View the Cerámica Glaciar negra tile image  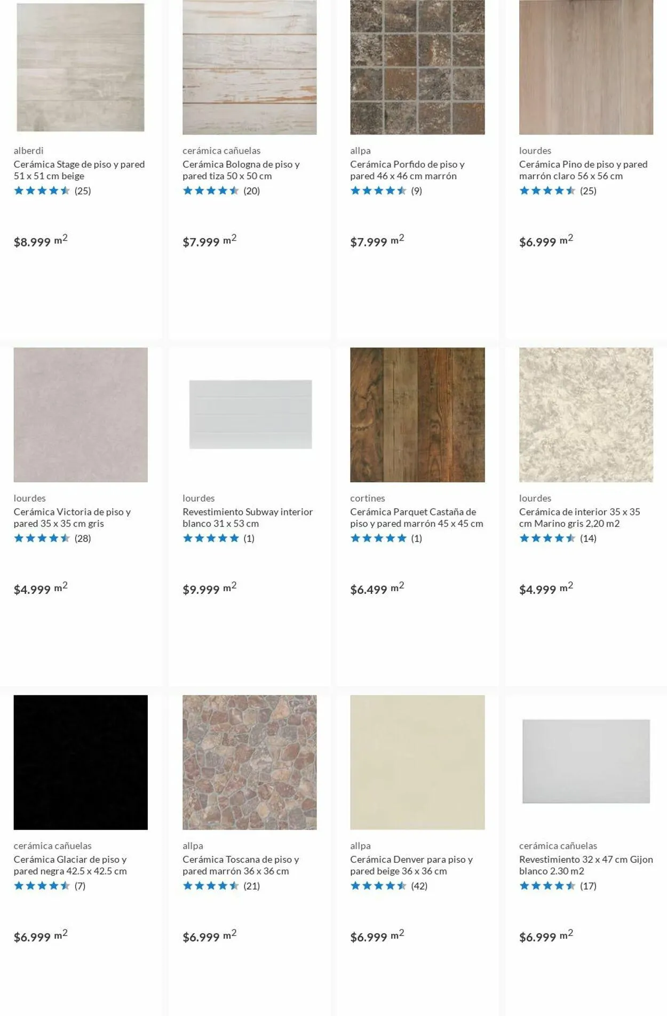81,762
